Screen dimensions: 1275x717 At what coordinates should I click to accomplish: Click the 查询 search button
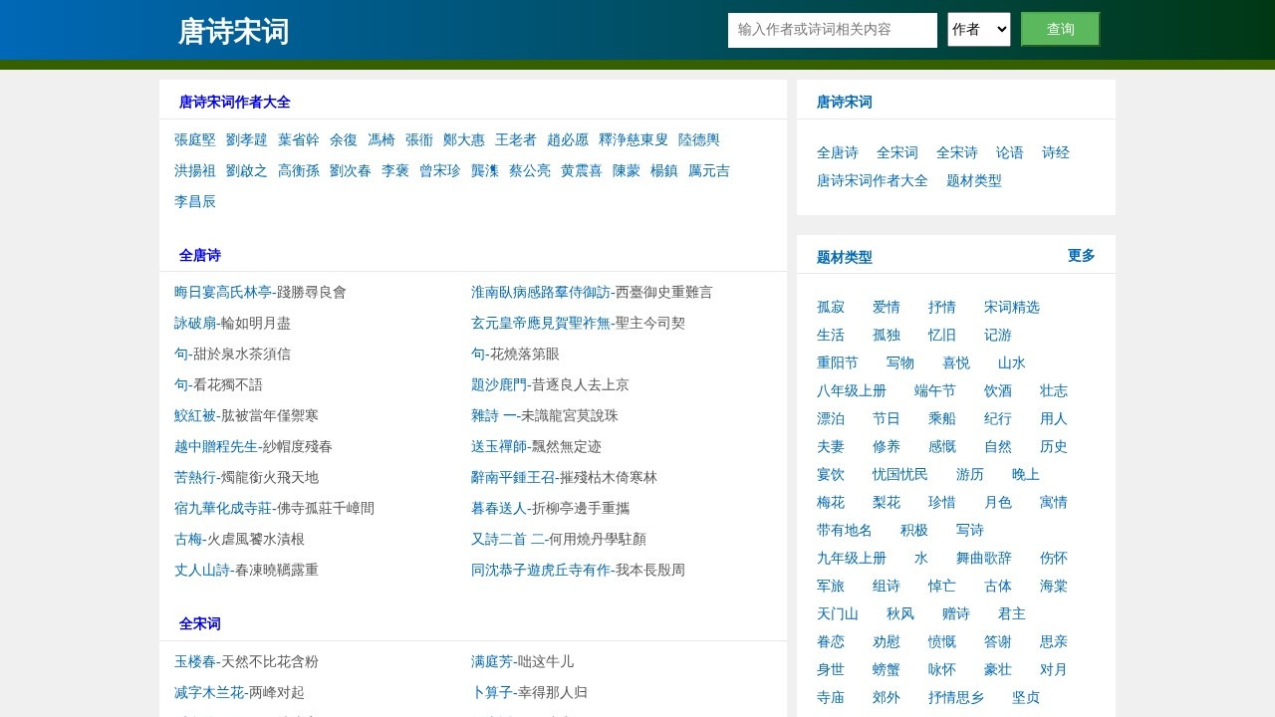pyautogui.click(x=1059, y=29)
